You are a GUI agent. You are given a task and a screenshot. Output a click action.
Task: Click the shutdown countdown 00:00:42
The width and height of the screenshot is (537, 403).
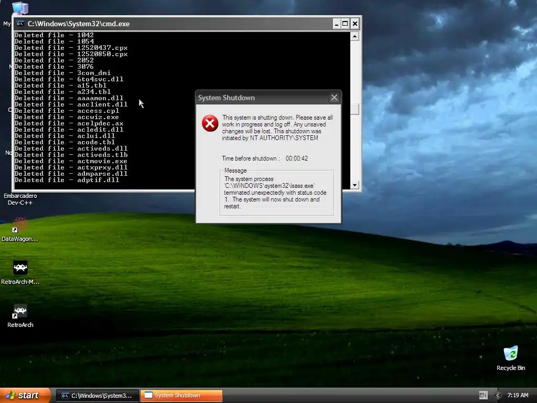[x=297, y=158]
